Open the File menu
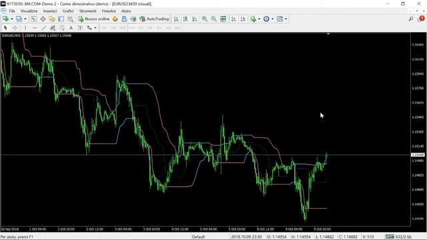Image resolution: width=427 pixels, height=240 pixels. coord(12,11)
